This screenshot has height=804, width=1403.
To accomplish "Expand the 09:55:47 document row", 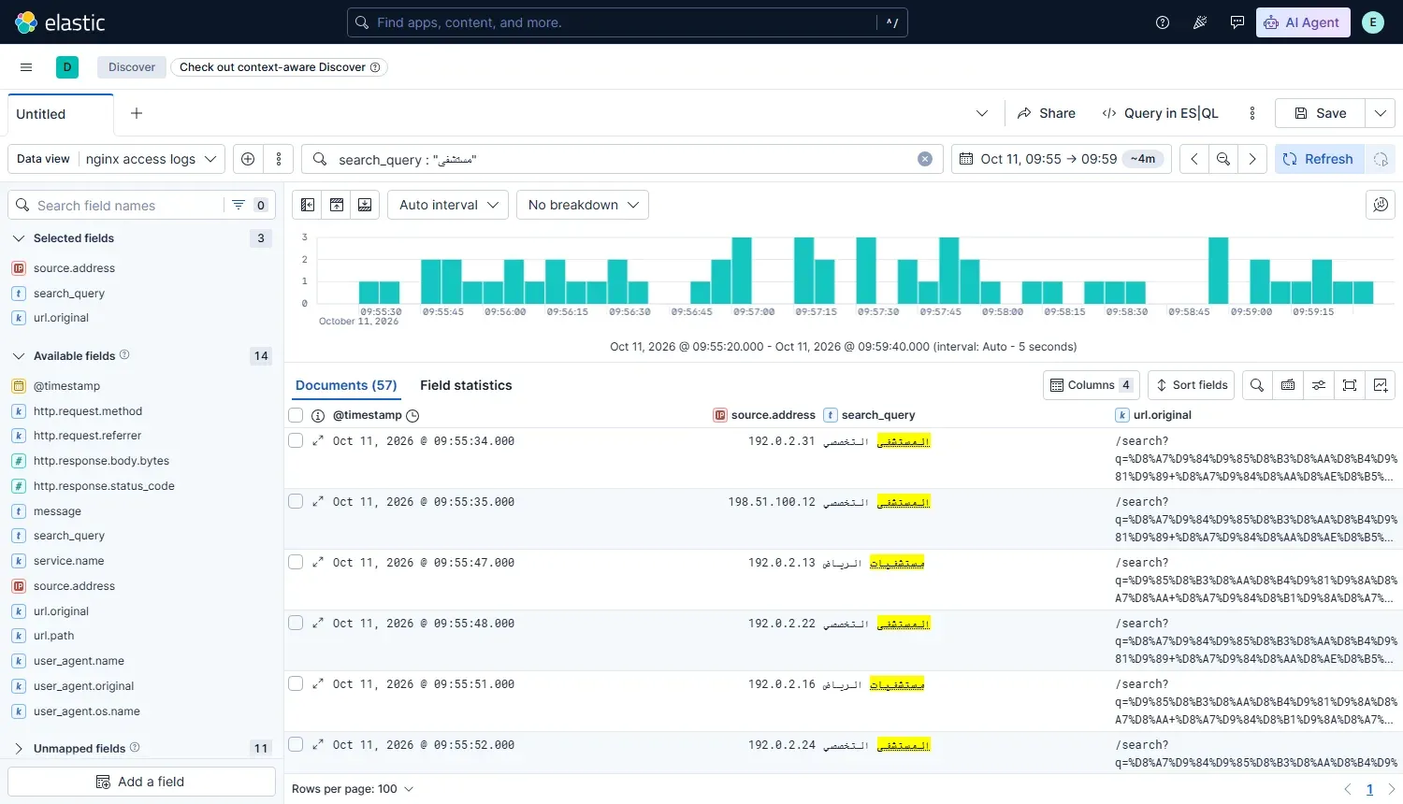I will pyautogui.click(x=318, y=563).
